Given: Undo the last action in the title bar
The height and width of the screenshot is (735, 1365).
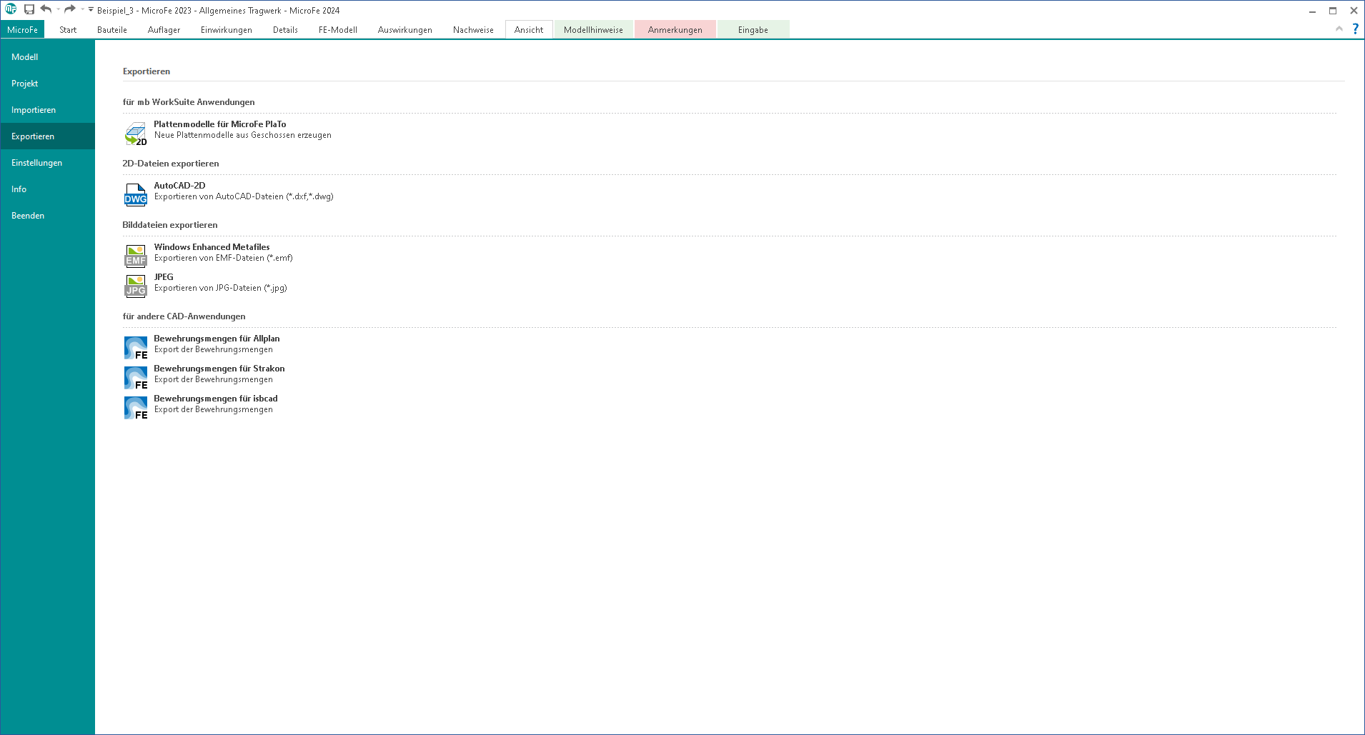Looking at the screenshot, I should [46, 9].
